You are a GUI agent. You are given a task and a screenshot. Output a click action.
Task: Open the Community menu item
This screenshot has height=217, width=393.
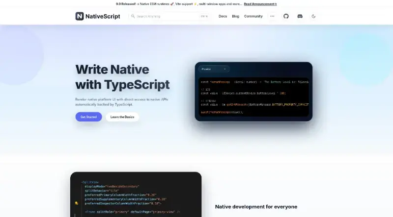pos(253,16)
